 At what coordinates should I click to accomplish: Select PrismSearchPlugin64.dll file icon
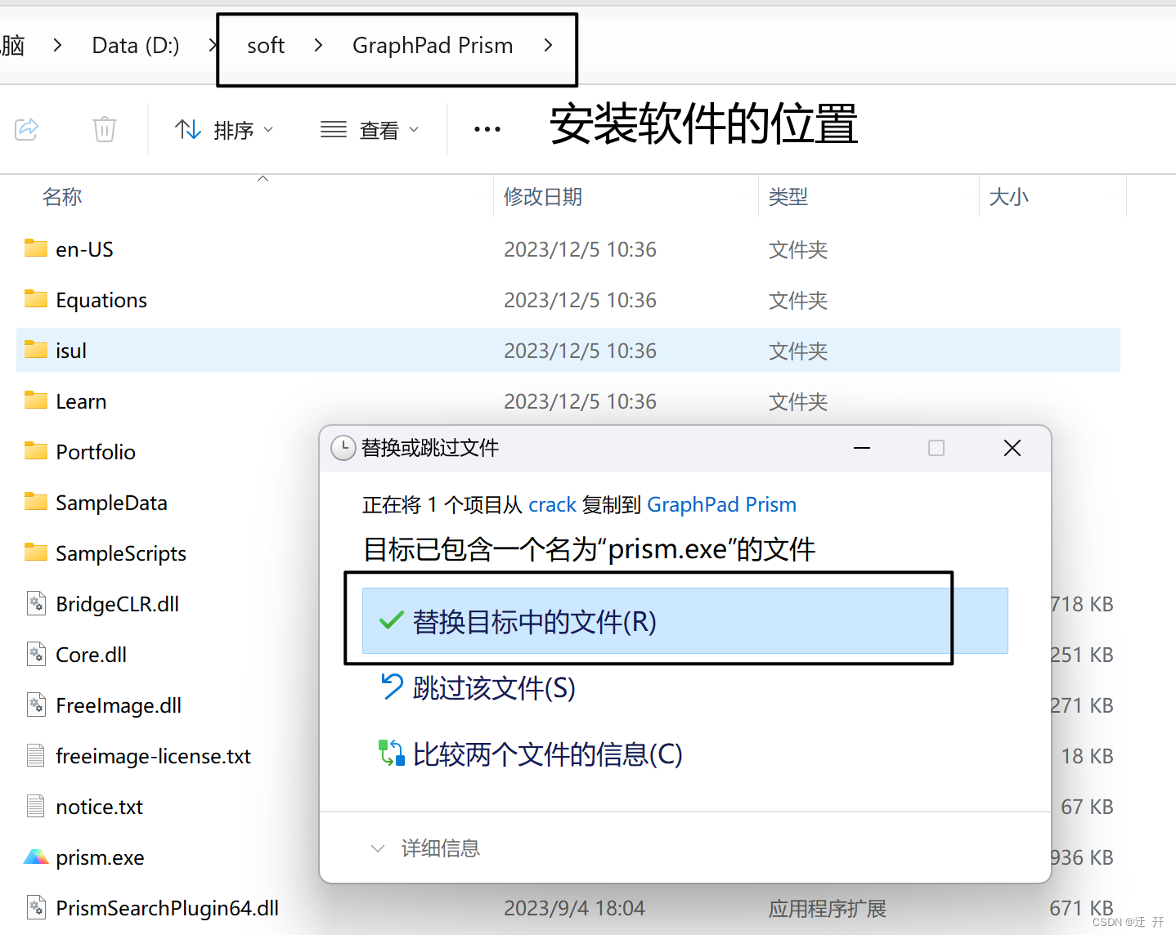click(x=36, y=907)
